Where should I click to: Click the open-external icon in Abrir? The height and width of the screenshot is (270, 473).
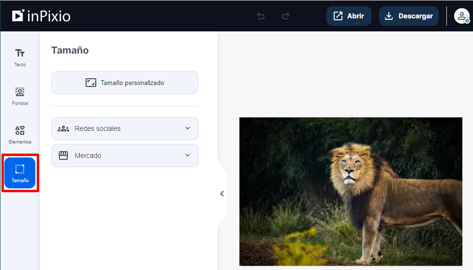[x=338, y=16]
